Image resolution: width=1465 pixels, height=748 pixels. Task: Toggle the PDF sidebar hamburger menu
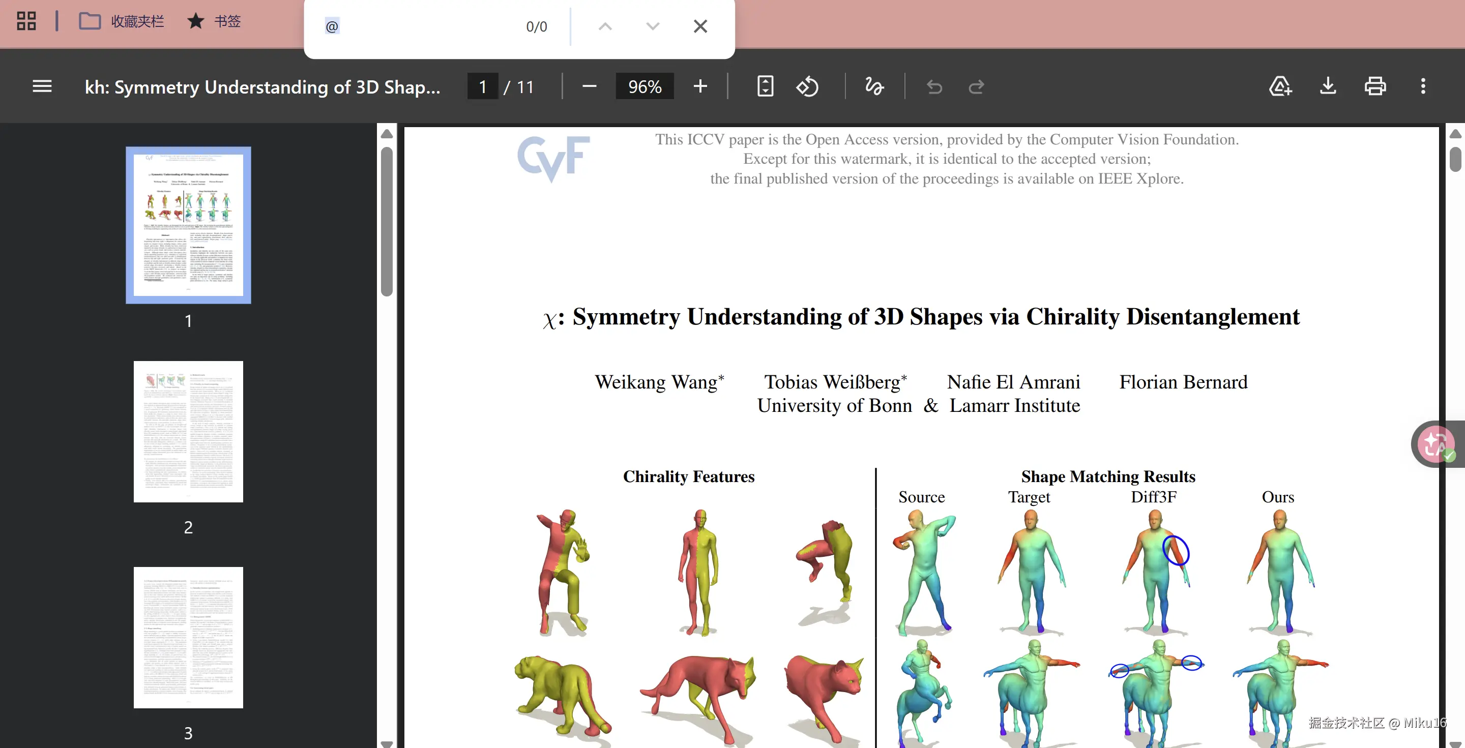42,86
